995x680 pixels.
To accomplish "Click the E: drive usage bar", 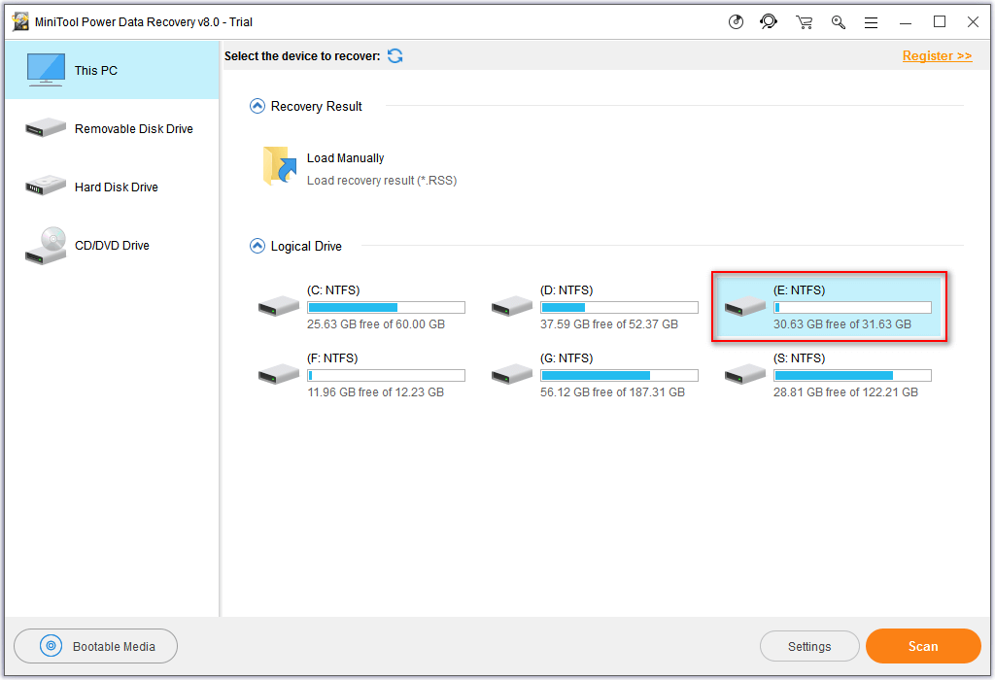I will 852,307.
